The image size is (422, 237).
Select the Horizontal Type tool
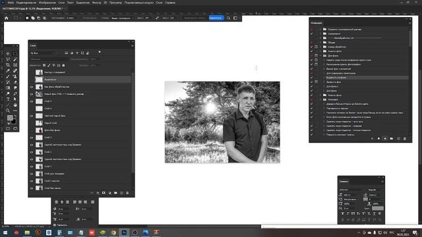[8, 99]
